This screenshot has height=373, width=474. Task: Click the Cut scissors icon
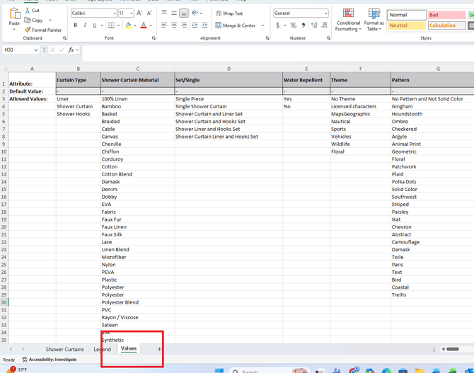pos(28,11)
